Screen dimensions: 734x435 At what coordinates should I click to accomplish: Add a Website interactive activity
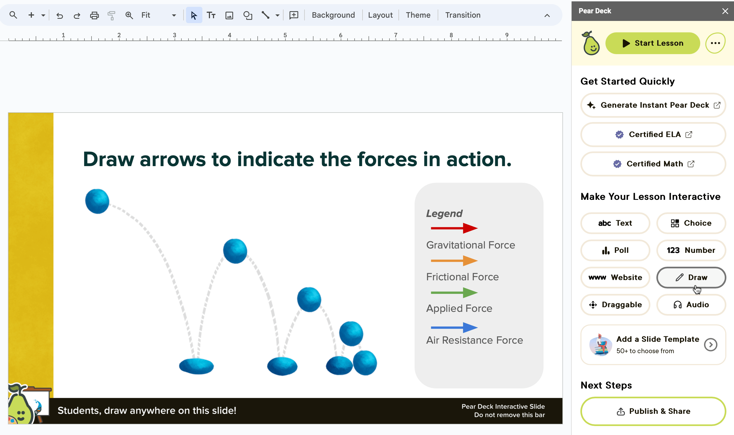coord(615,278)
